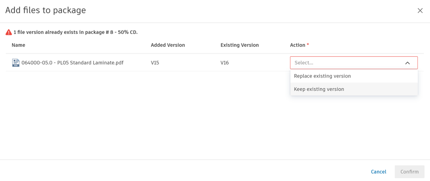Click the V16 existing version cell
430x181 pixels.
tap(224, 63)
